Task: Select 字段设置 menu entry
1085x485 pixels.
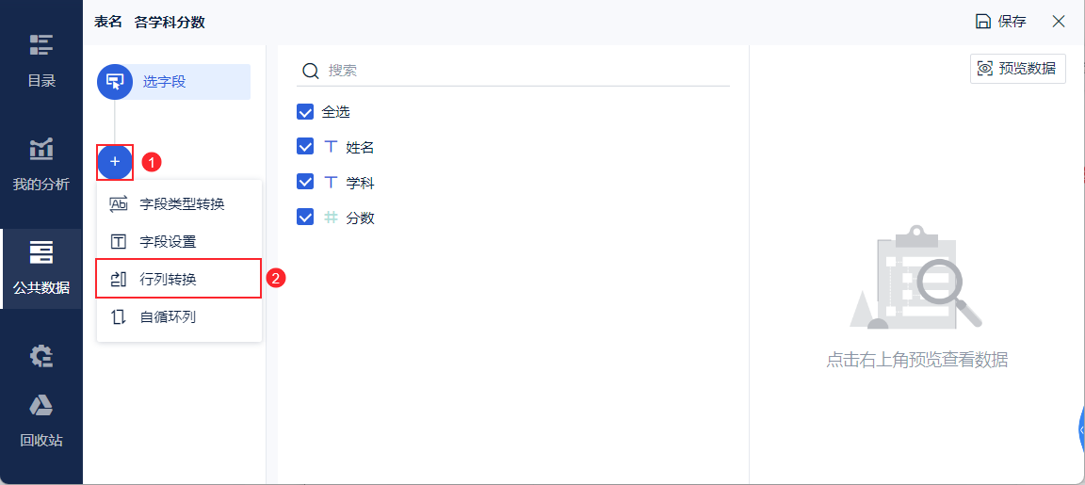Action: 168,242
